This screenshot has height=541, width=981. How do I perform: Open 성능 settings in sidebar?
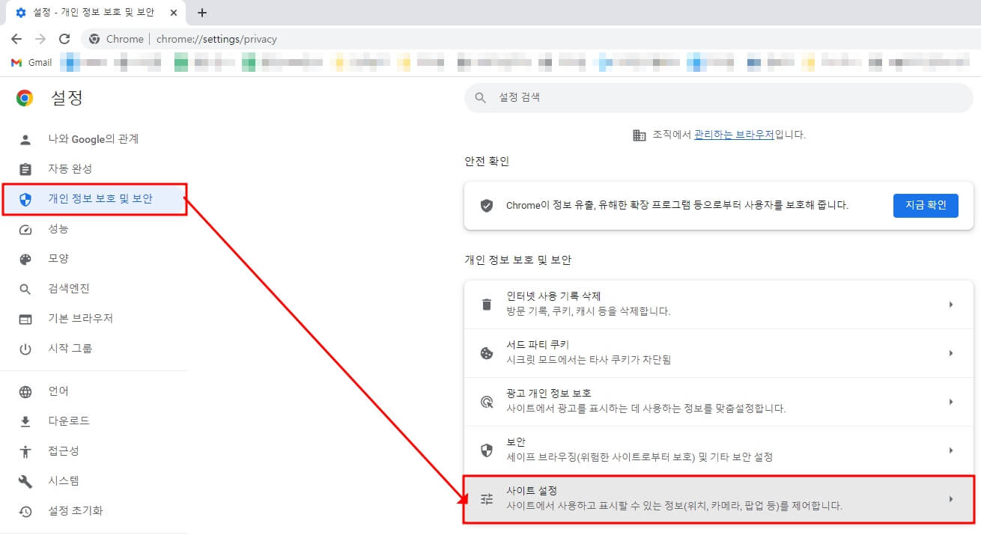66,228
